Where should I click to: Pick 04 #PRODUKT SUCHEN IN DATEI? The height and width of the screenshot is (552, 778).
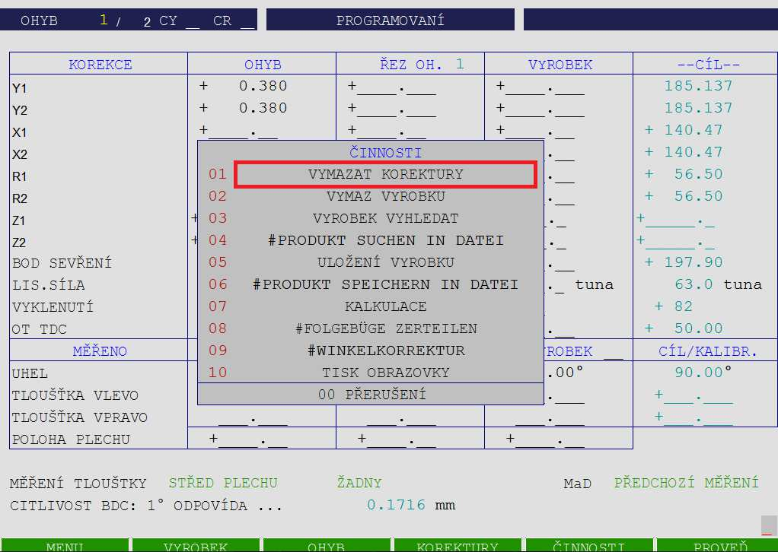(x=385, y=240)
